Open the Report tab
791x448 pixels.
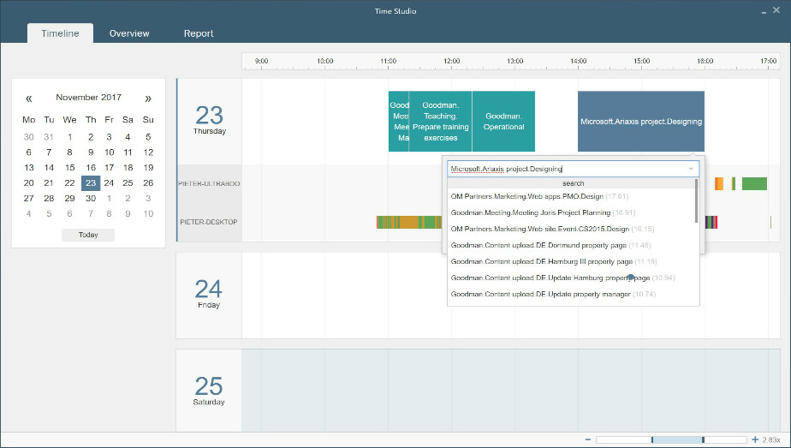[199, 33]
